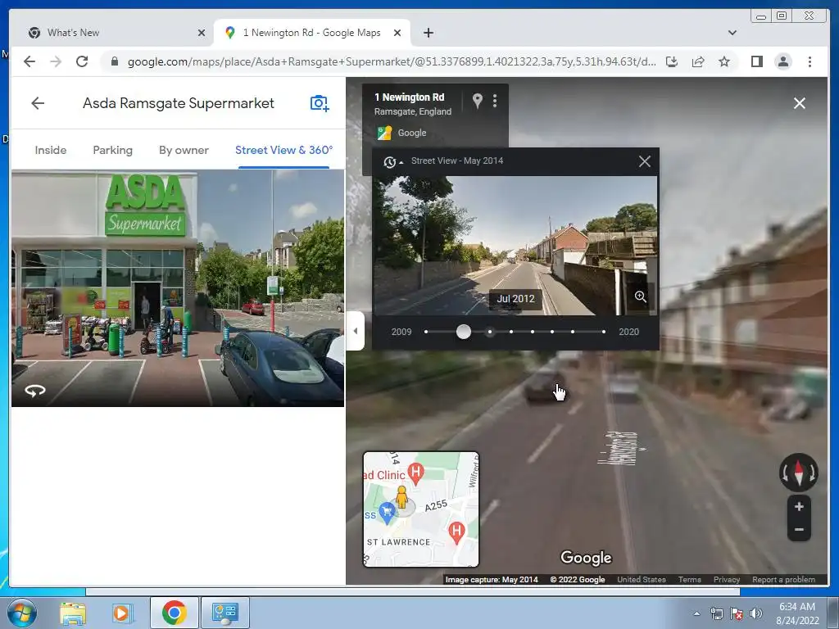Open Chrome three-dot menu
Screen dimensions: 839x629
810,61
